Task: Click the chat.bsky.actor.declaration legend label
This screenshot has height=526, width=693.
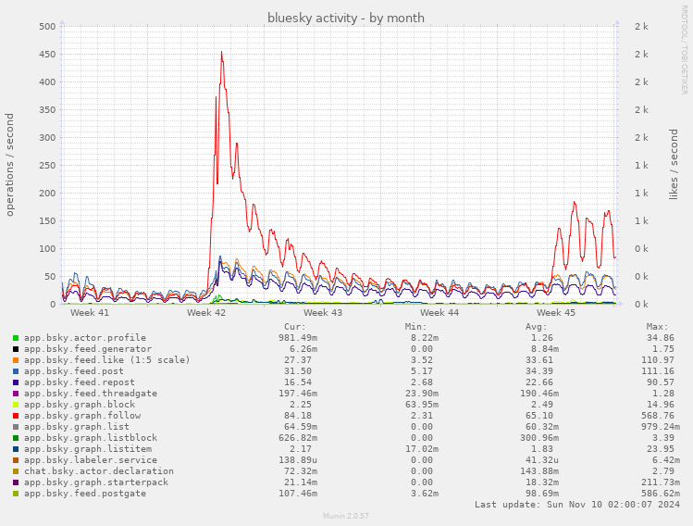Action: [x=99, y=471]
